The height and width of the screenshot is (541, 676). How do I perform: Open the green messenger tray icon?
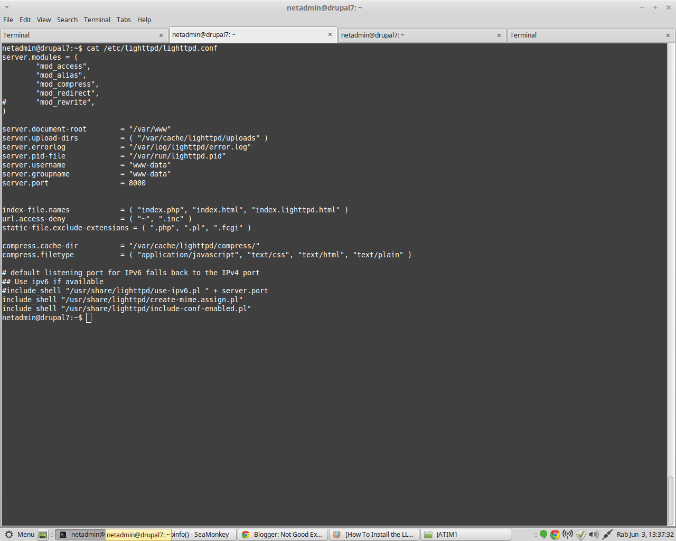point(543,534)
